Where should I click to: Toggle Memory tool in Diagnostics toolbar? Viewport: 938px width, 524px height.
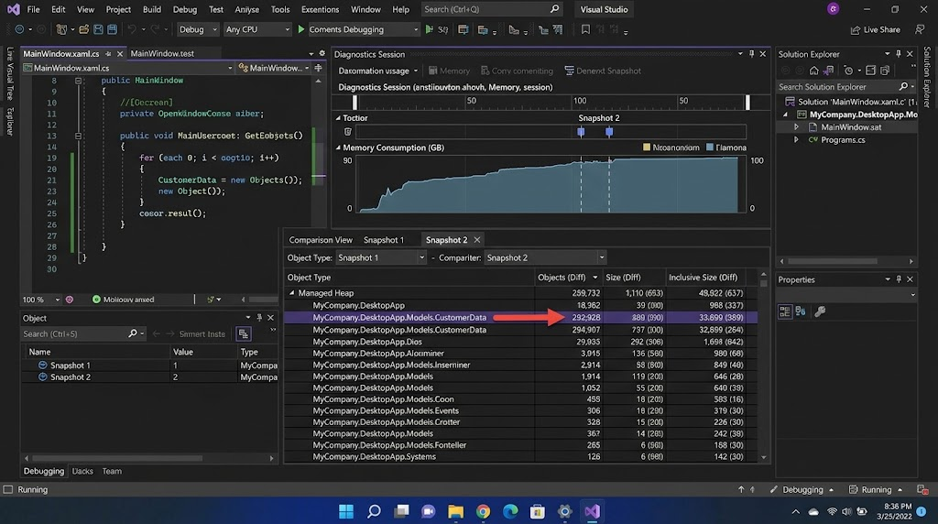(x=449, y=71)
